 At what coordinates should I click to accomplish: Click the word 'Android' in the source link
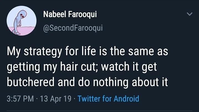coord(126,98)
